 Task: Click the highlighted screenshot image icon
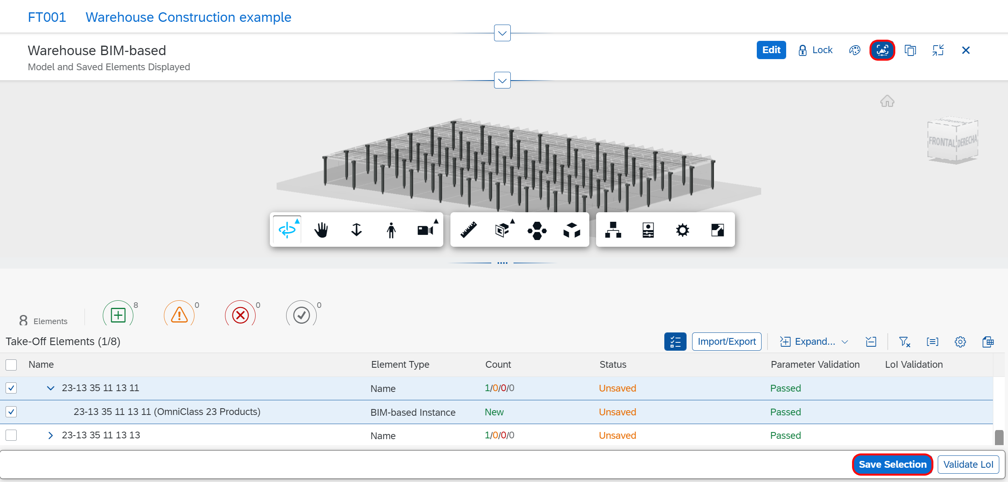(x=882, y=50)
